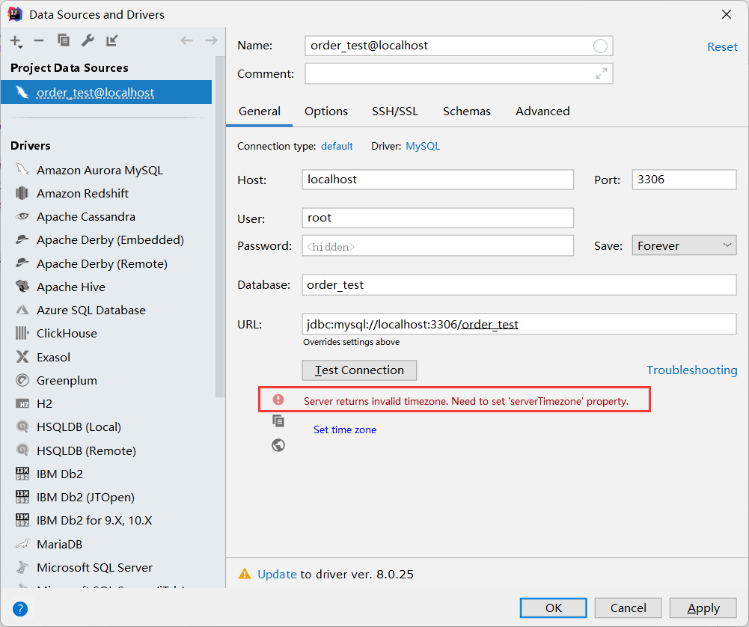Expand the Comment field editor

coord(601,73)
